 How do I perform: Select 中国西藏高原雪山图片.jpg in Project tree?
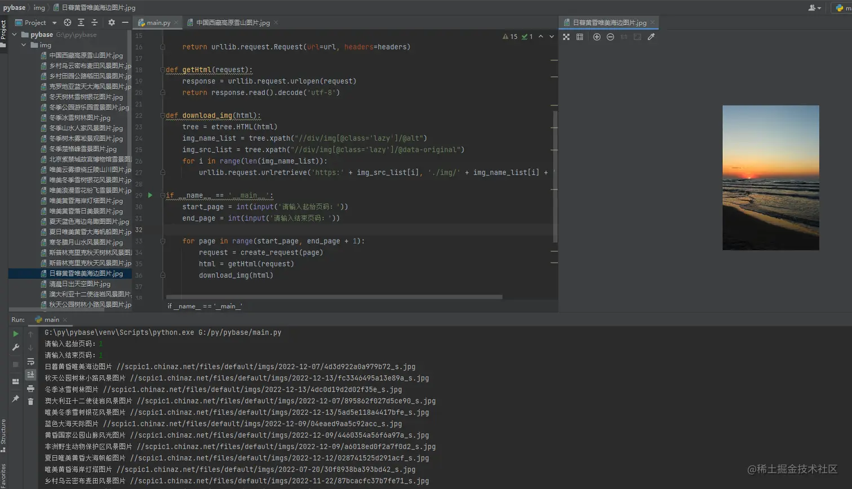point(86,55)
